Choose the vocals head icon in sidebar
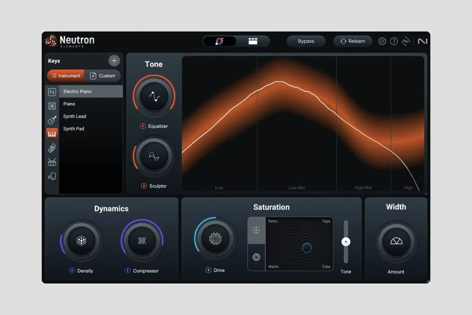Image resolution: width=472 pixels, height=315 pixels. [52, 176]
